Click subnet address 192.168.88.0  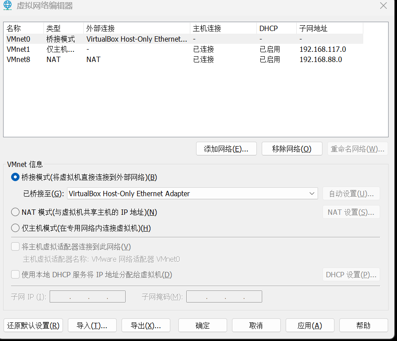(321, 59)
